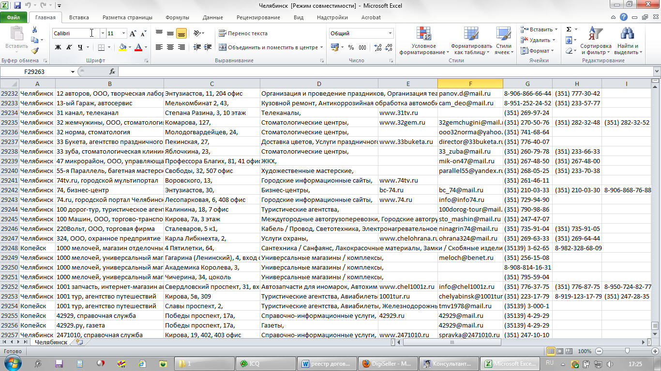Click the Increase indent icon
Image resolution: width=661 pixels, height=371 pixels.
(x=209, y=47)
